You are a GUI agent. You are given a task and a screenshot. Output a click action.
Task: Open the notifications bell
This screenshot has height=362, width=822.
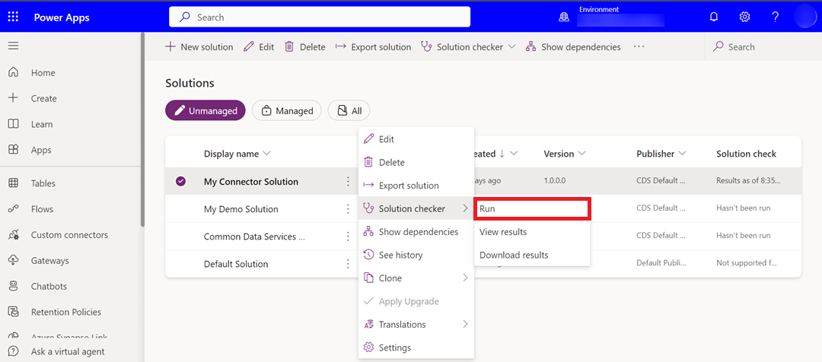click(x=713, y=17)
